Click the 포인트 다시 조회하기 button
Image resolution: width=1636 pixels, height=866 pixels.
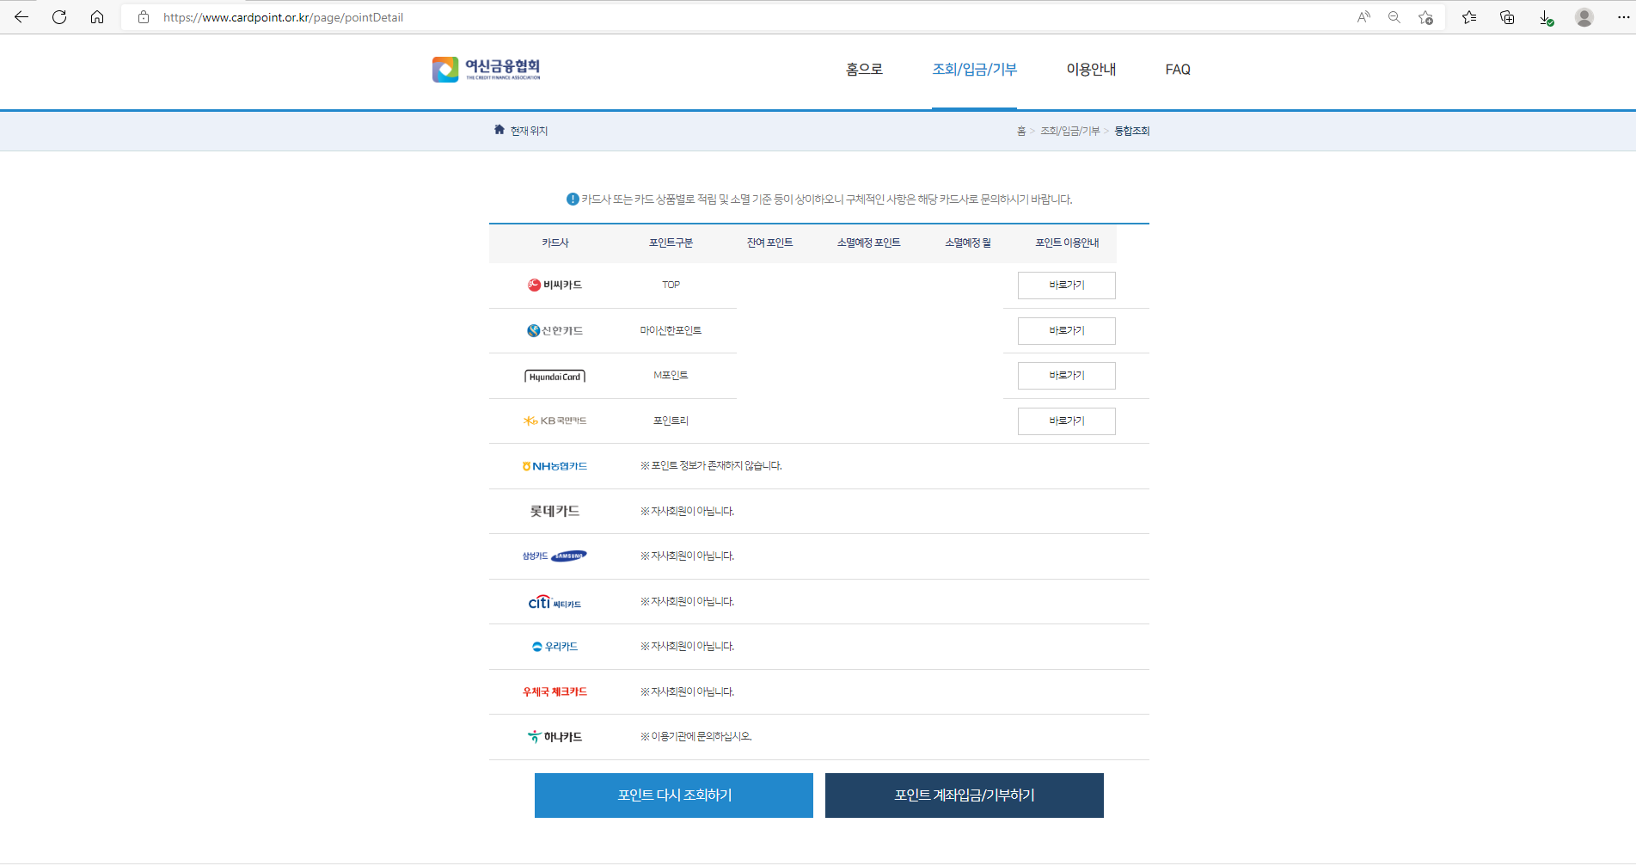[x=673, y=795]
